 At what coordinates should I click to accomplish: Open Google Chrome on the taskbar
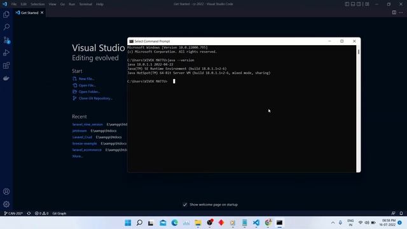pyautogui.click(x=268, y=223)
